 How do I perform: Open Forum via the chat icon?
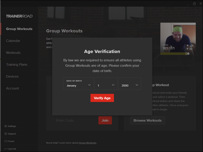point(6,141)
